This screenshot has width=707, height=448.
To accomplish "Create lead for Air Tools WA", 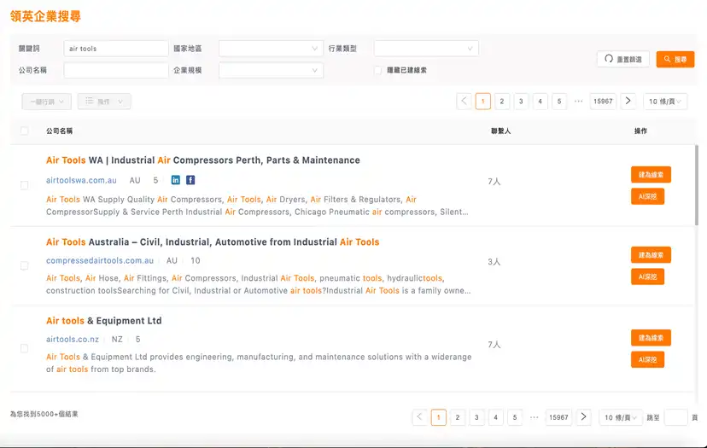I will tap(651, 174).
